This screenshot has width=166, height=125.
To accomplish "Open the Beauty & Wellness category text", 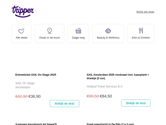I will 108,37.
